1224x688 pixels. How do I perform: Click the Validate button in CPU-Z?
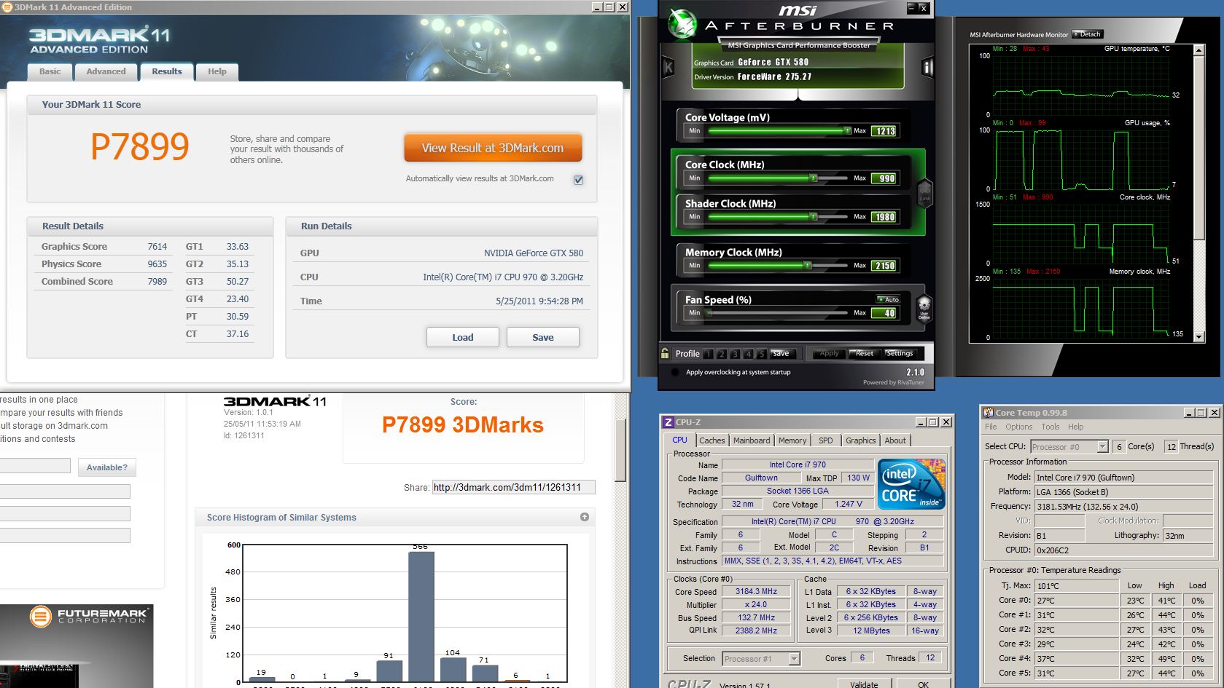(x=864, y=684)
